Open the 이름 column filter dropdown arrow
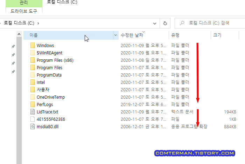The image size is (245, 164). (x=115, y=35)
